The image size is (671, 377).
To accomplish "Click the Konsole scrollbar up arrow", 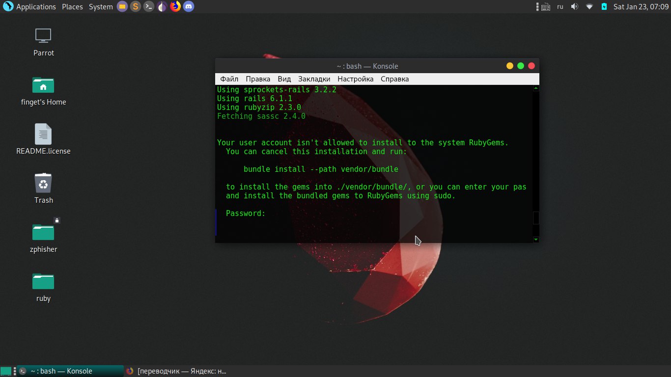I will 536,88.
